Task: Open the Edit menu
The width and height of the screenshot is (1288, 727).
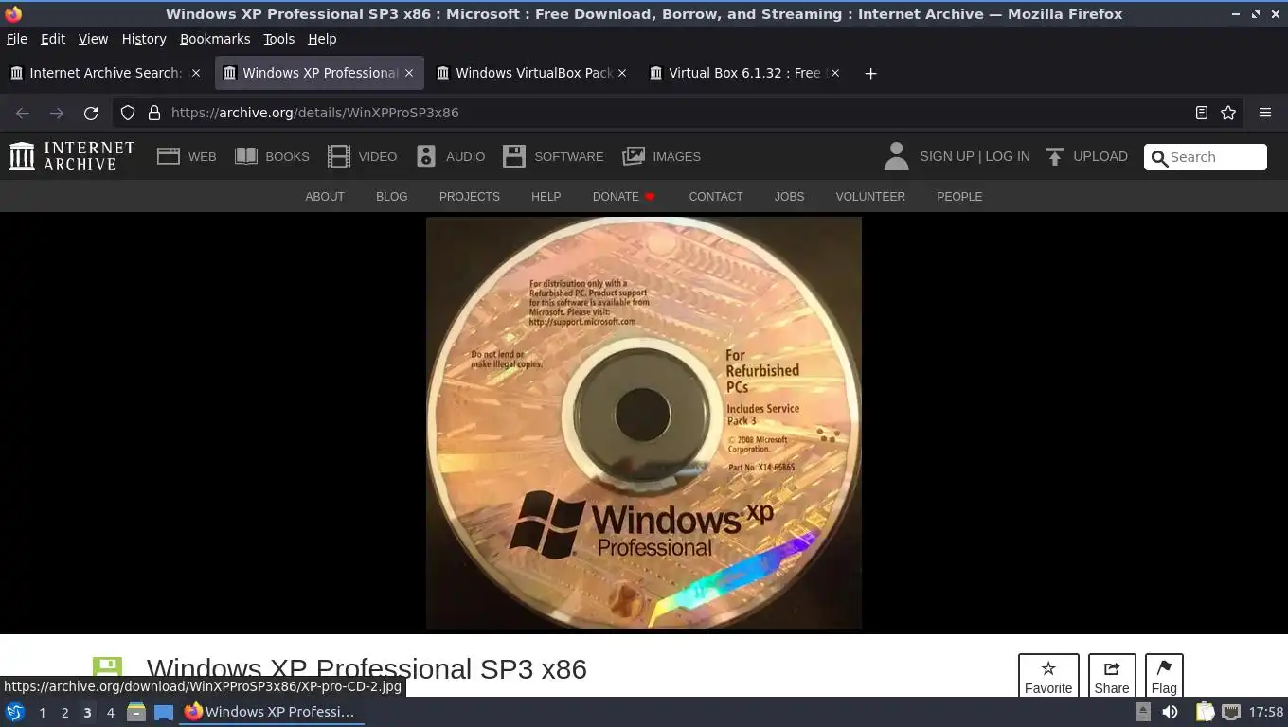Action: 53,39
